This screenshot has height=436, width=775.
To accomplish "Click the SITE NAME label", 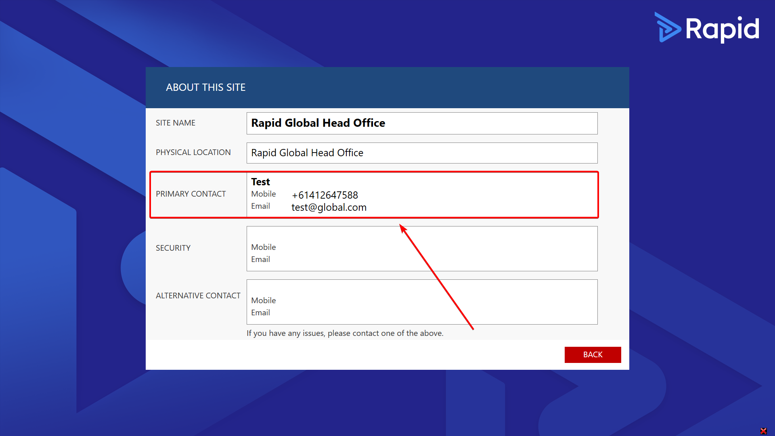I will click(176, 123).
